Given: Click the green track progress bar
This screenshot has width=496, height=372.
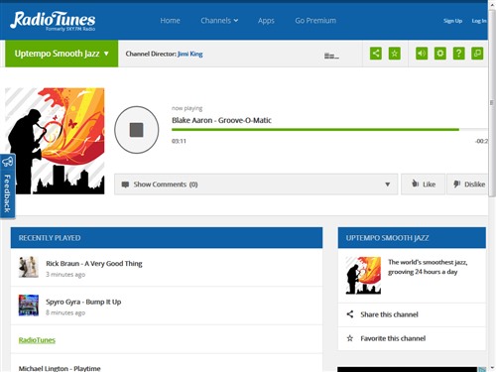Looking at the screenshot, I should pyautogui.click(x=315, y=130).
